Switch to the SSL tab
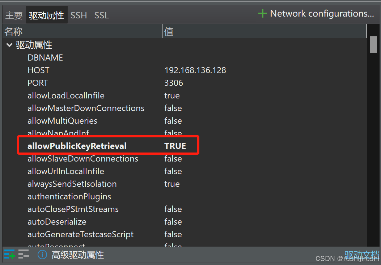 click(x=101, y=15)
